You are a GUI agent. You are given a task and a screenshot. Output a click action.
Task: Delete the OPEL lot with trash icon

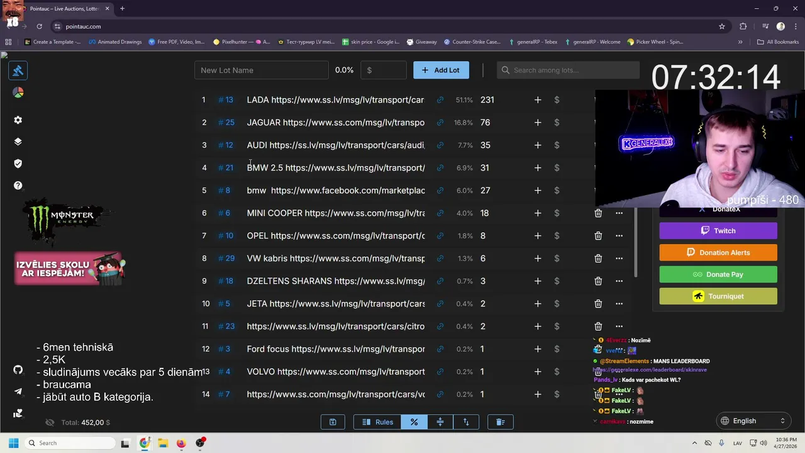598,236
